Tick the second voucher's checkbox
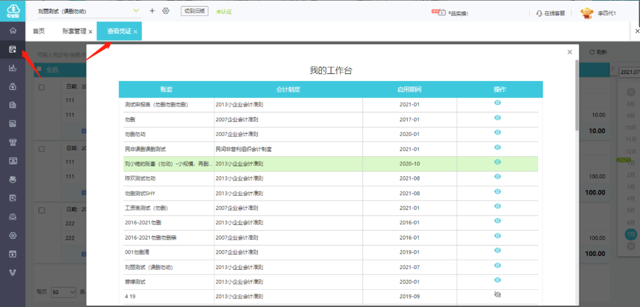 coord(41,149)
